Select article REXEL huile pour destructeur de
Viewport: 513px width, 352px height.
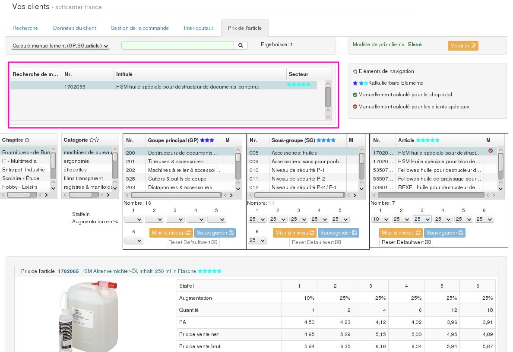(x=434, y=187)
